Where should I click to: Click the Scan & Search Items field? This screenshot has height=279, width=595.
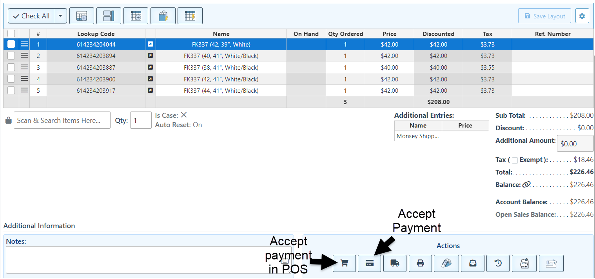pyautogui.click(x=62, y=121)
